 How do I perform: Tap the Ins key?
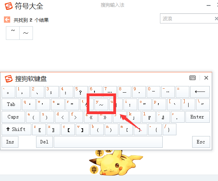click(10, 142)
